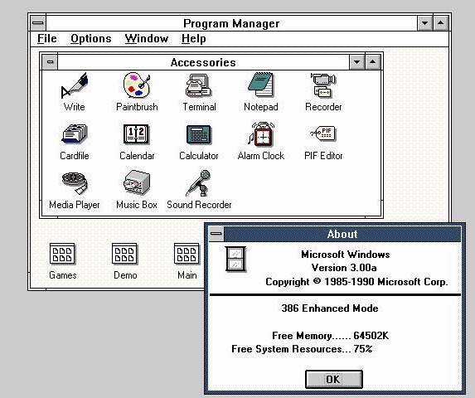Click the '386 Enhanced Mode' text
The height and width of the screenshot is (398, 475).
coord(330,308)
